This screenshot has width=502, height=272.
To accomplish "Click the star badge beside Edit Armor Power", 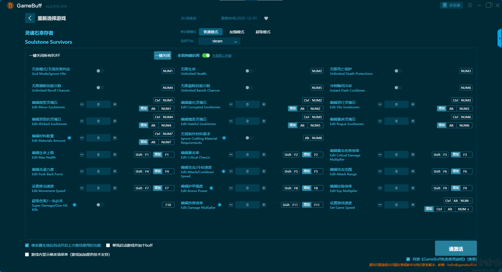I will click(x=211, y=188).
